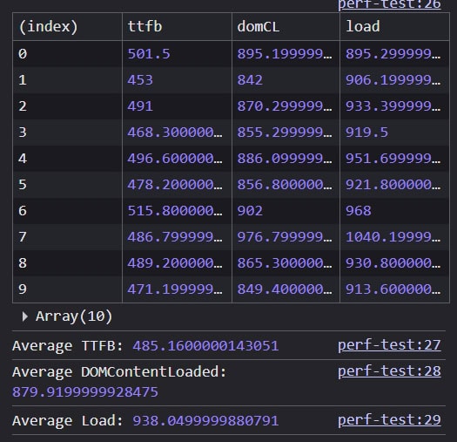This screenshot has height=442, width=457.
Task: Open perf-test:29 source link
Action: (x=389, y=420)
